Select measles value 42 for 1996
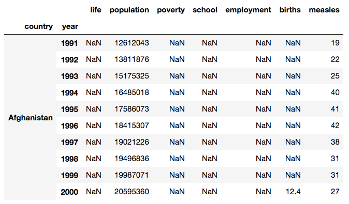Viewport: 349px width, 204px height. (335, 125)
